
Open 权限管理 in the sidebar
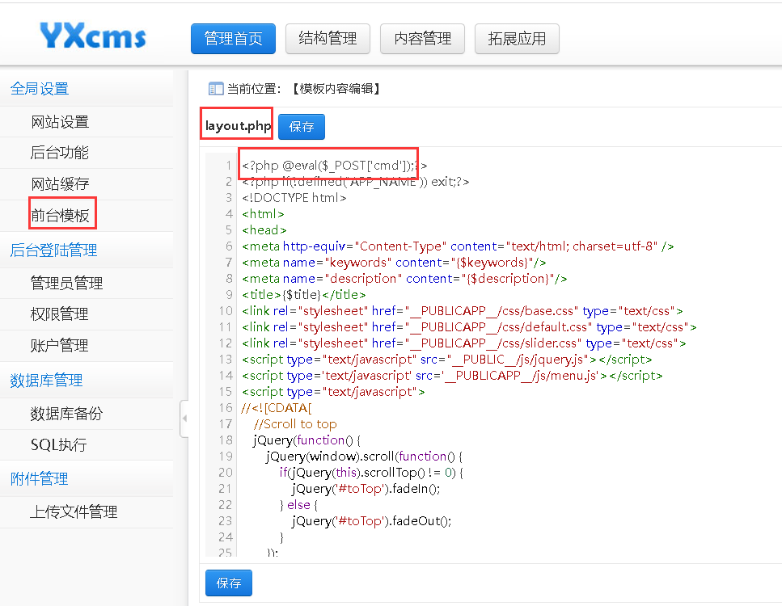click(x=59, y=314)
